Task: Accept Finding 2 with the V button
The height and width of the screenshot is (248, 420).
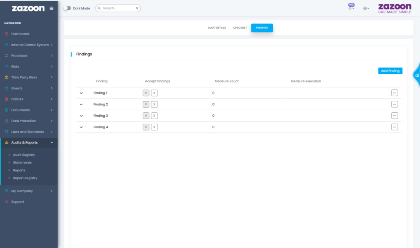Action: tap(146, 105)
